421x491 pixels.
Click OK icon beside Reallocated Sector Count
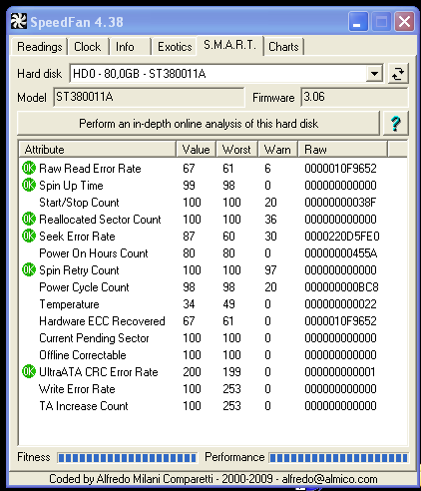tap(29, 220)
